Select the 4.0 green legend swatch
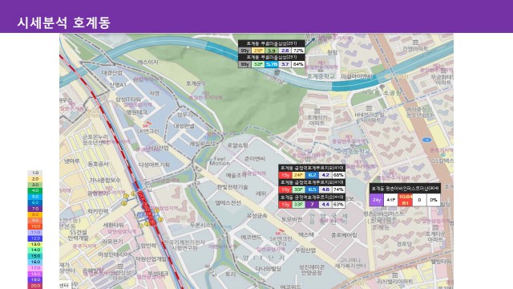This screenshot has width=513, height=289. point(34,190)
